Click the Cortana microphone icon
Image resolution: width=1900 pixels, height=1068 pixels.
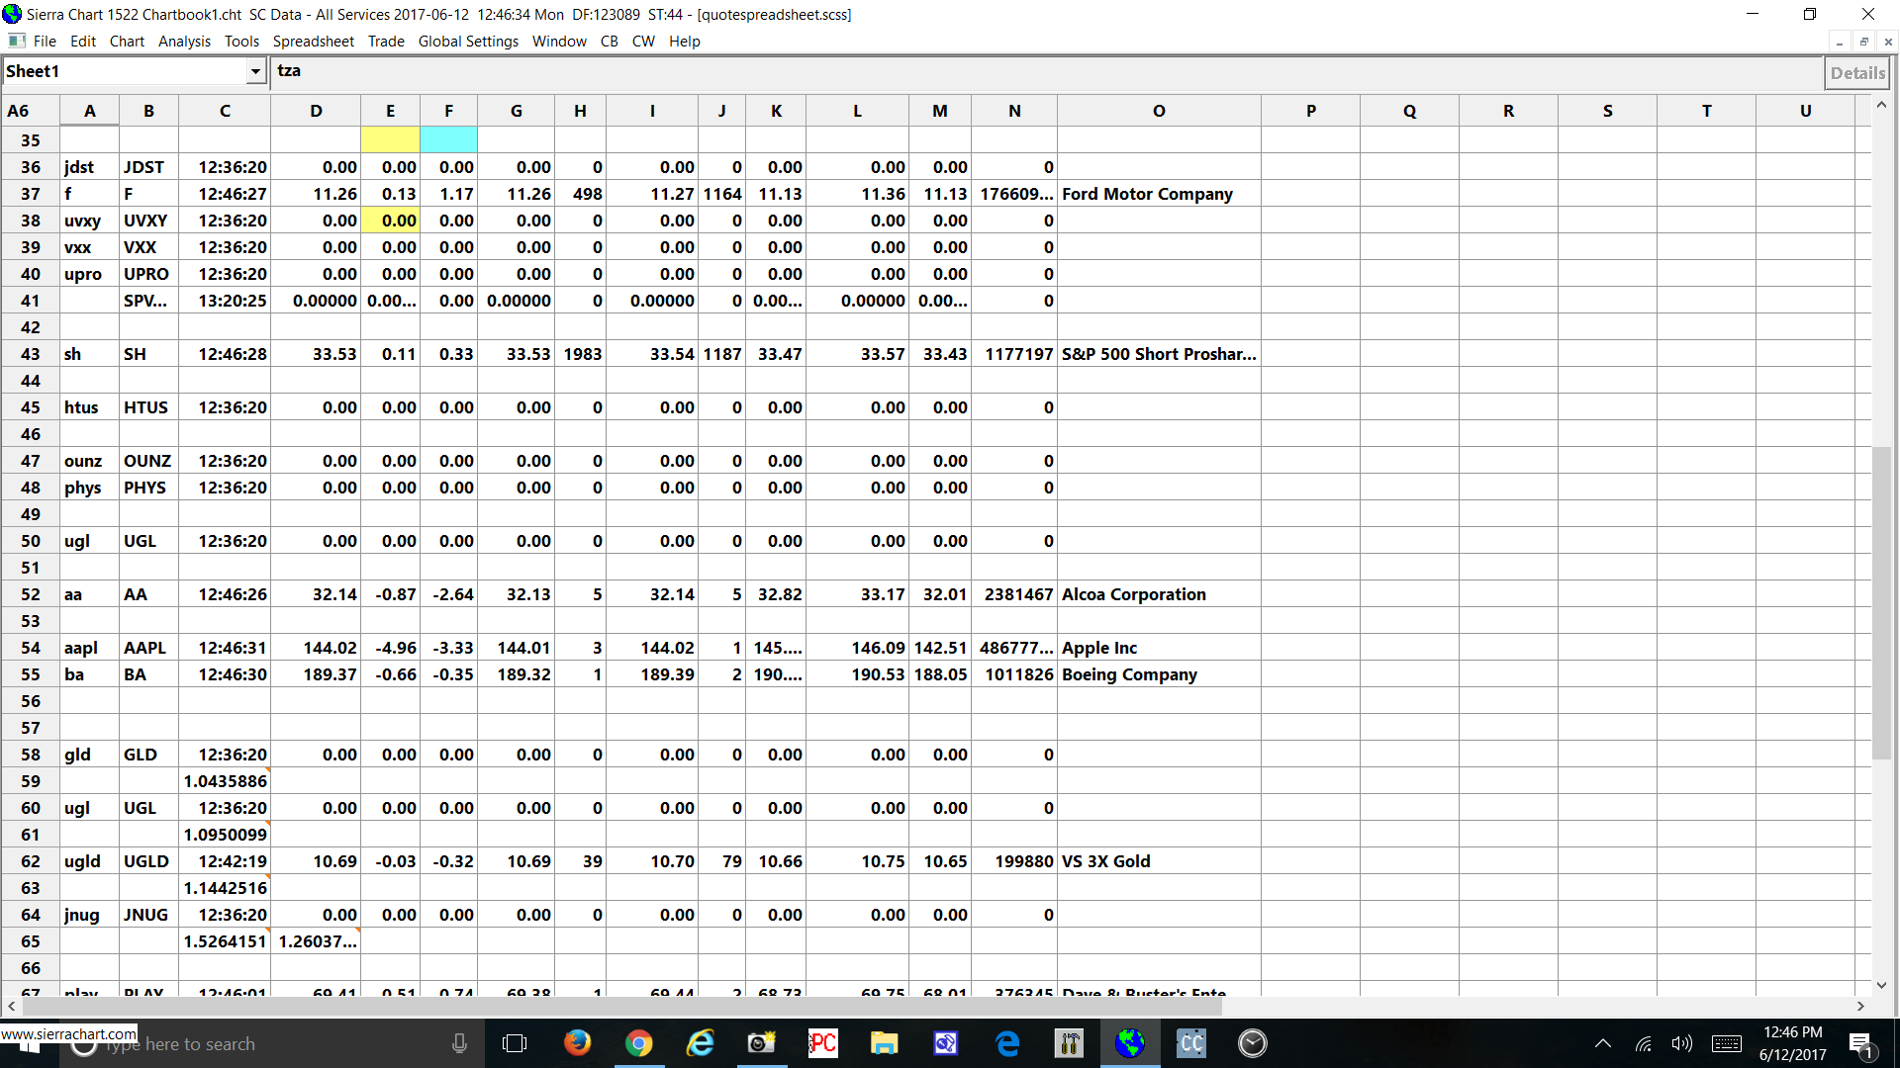[x=459, y=1043]
